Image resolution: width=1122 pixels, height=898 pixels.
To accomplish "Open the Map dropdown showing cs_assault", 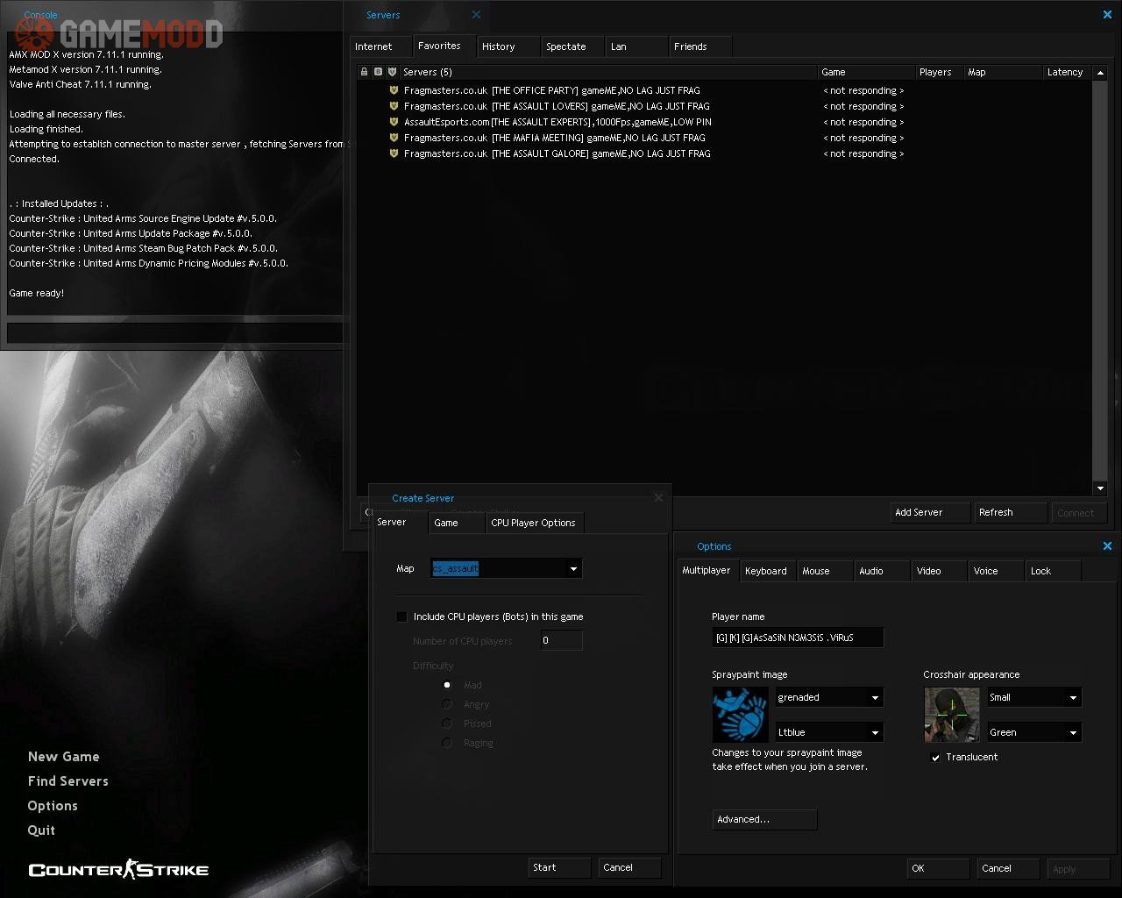I will point(573,568).
